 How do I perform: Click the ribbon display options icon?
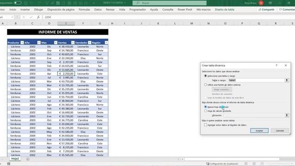coord(271,3)
